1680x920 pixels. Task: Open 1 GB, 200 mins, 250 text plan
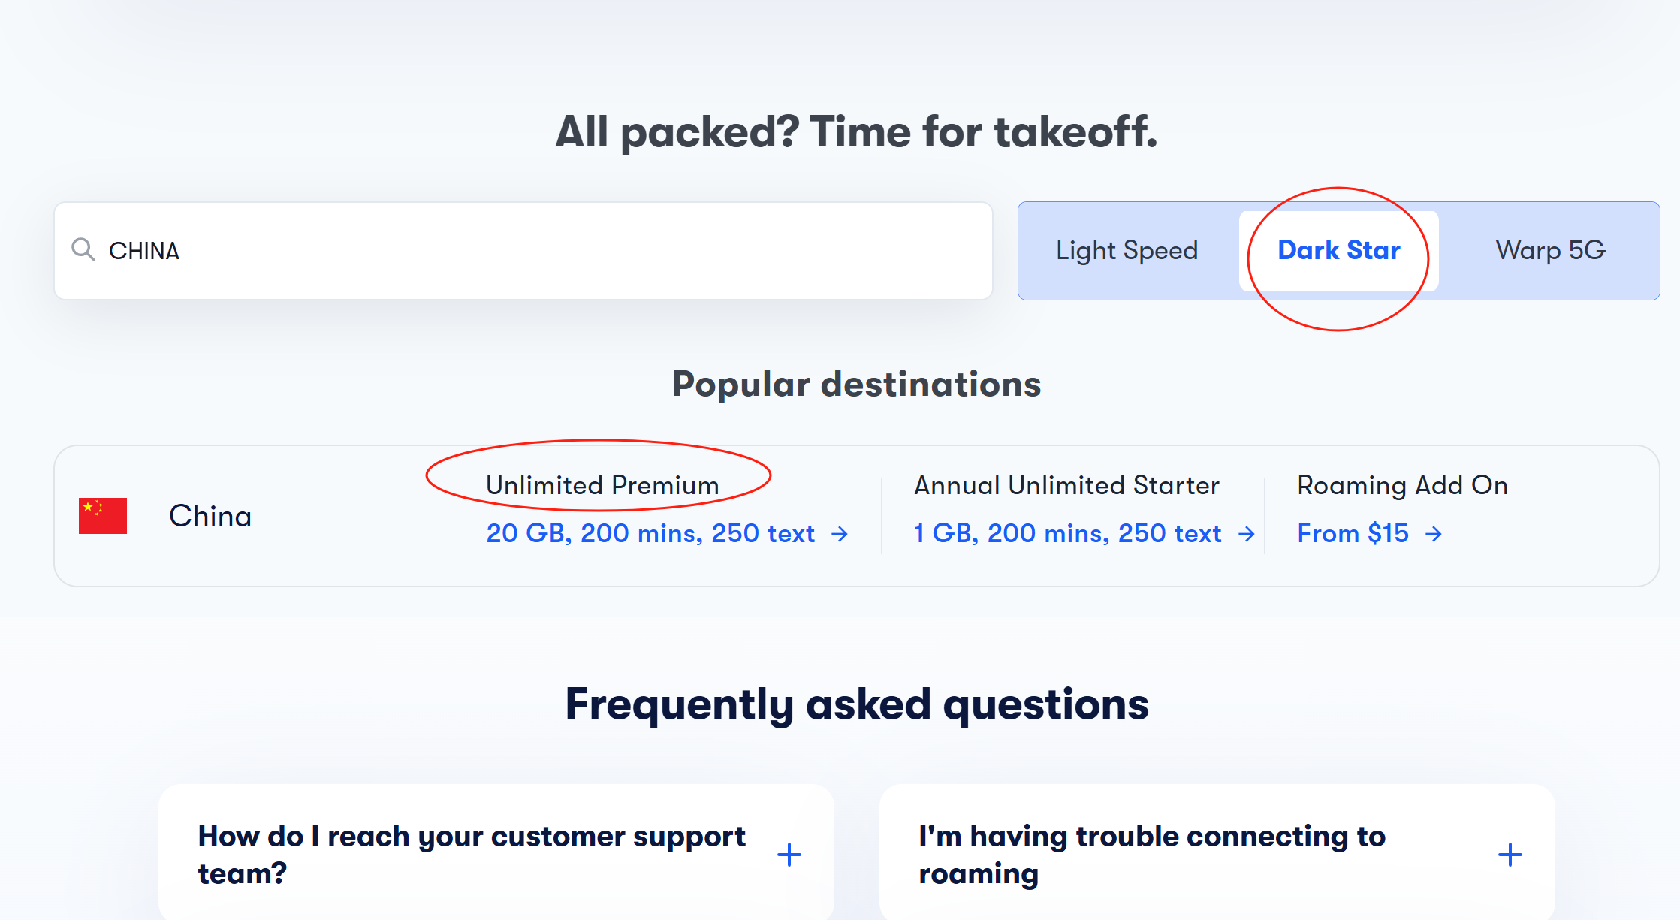point(1067,534)
